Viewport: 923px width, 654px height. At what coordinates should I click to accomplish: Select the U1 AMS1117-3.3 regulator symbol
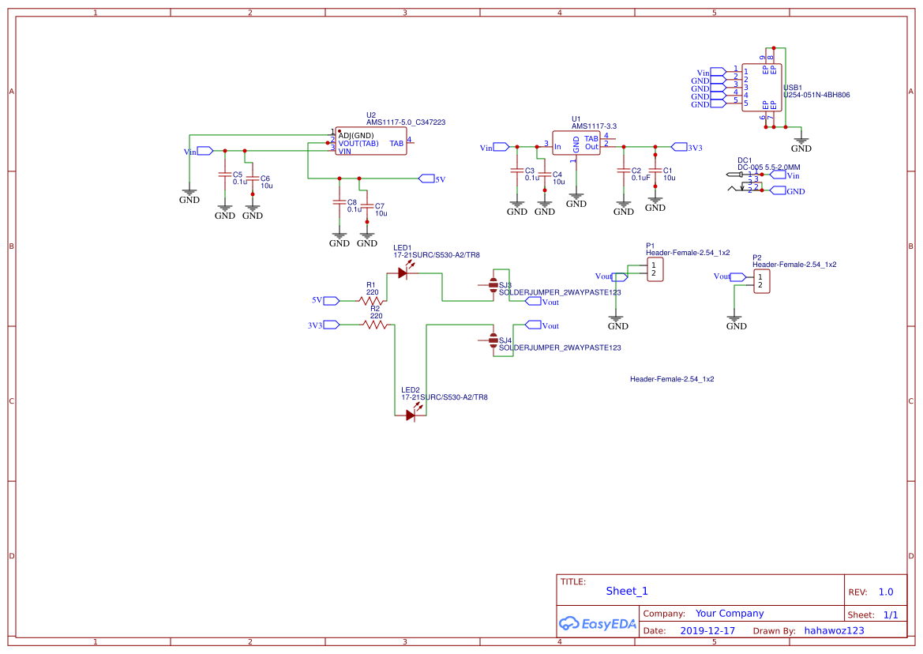[x=576, y=144]
